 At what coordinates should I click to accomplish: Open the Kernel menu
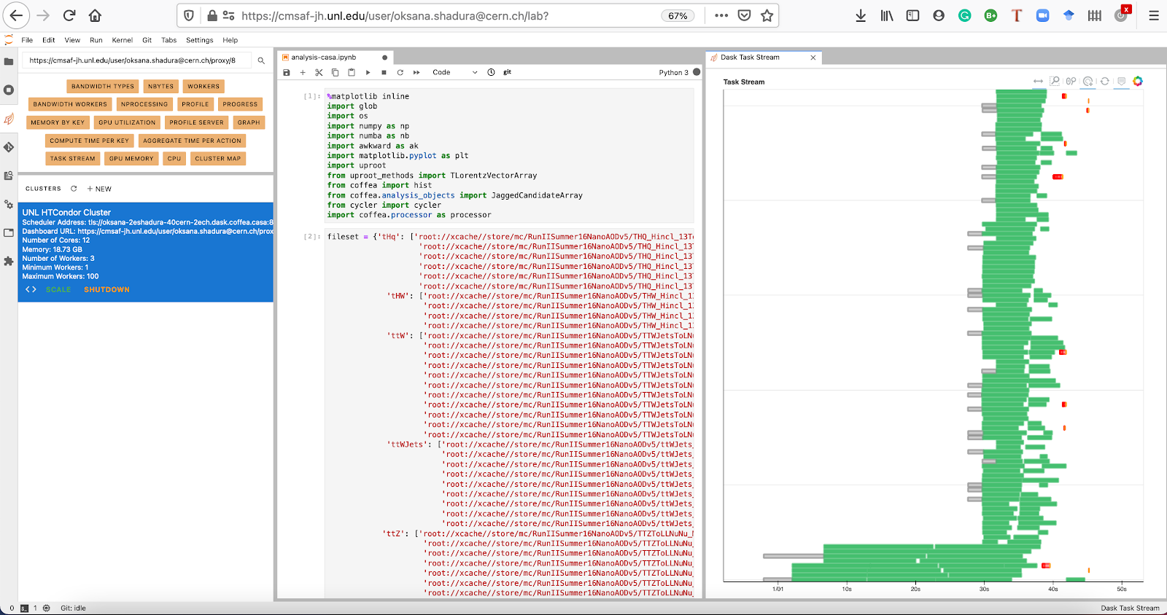[x=123, y=40]
